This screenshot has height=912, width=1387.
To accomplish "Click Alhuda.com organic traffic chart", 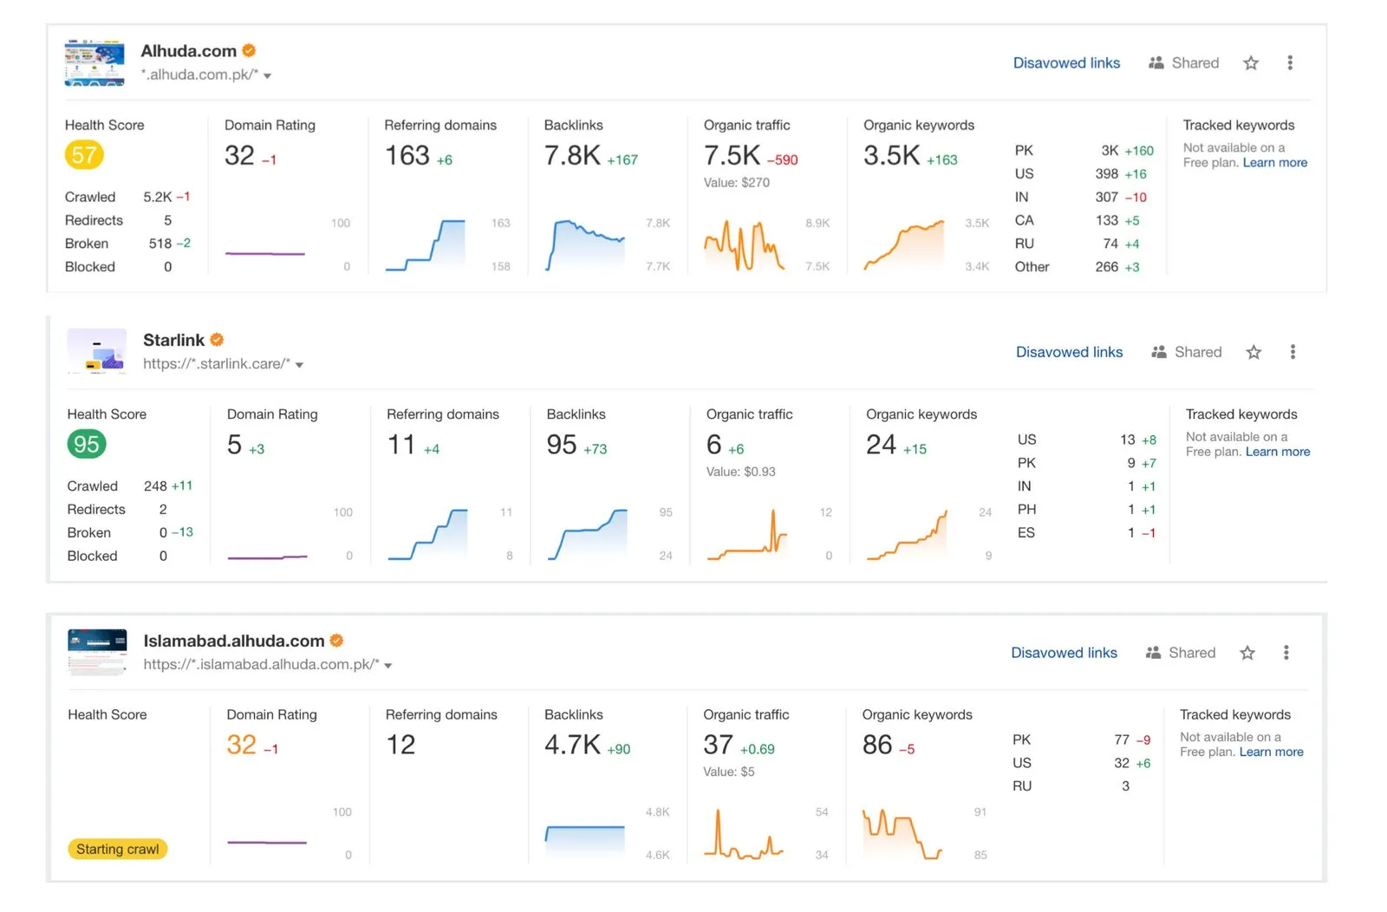I will 745,245.
